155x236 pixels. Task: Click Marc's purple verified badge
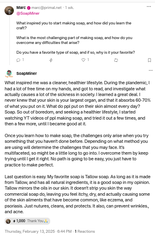click(x=29, y=8)
